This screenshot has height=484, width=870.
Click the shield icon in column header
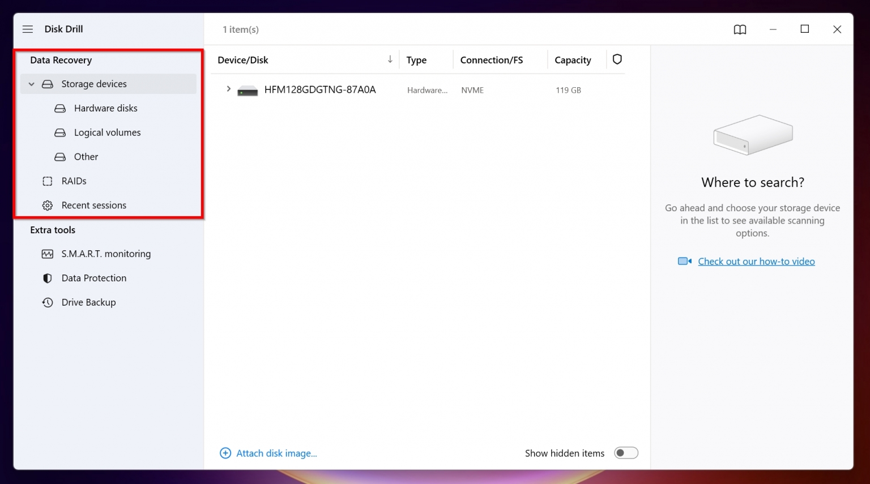(617, 59)
